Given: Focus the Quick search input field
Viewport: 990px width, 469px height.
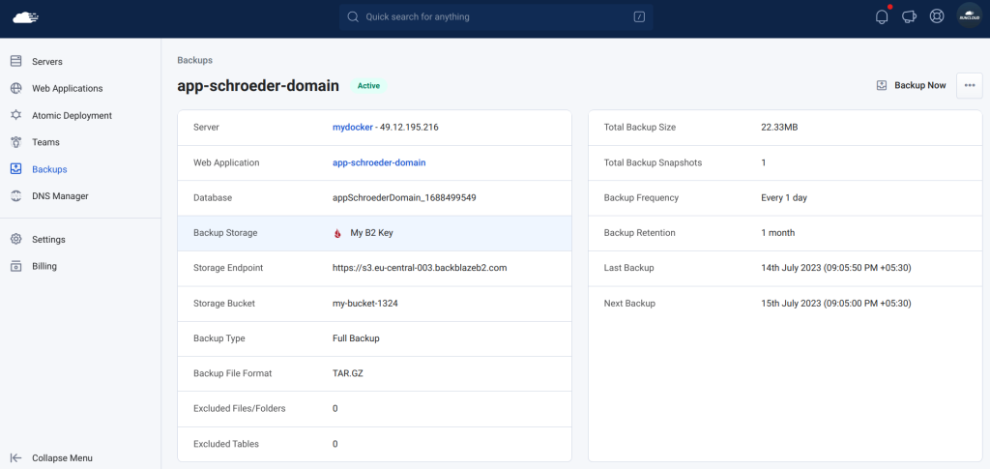Looking at the screenshot, I should pyautogui.click(x=496, y=17).
